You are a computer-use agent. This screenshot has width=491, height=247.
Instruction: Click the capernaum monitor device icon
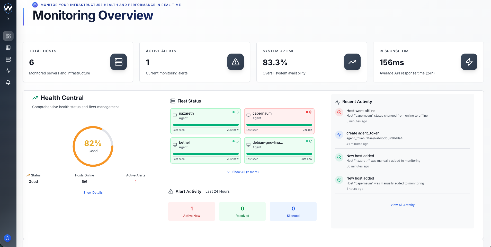(248, 115)
